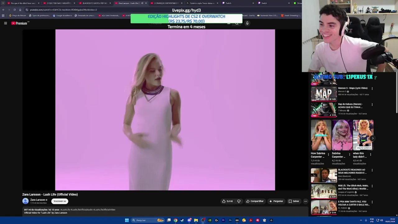
Task: Open Rap do Kakuzu video title
Action: (x=350, y=105)
